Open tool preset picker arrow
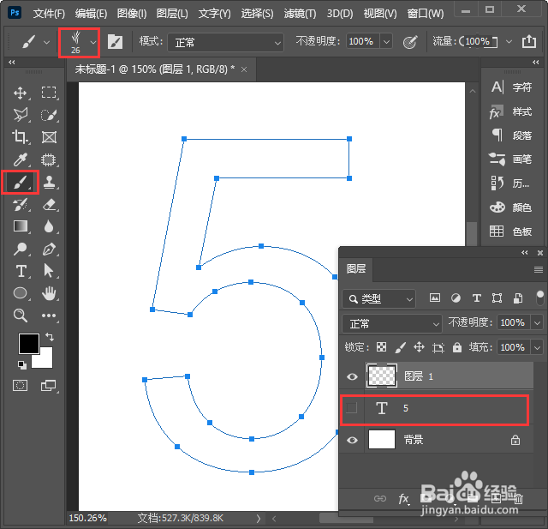The width and height of the screenshot is (548, 529). [46, 42]
